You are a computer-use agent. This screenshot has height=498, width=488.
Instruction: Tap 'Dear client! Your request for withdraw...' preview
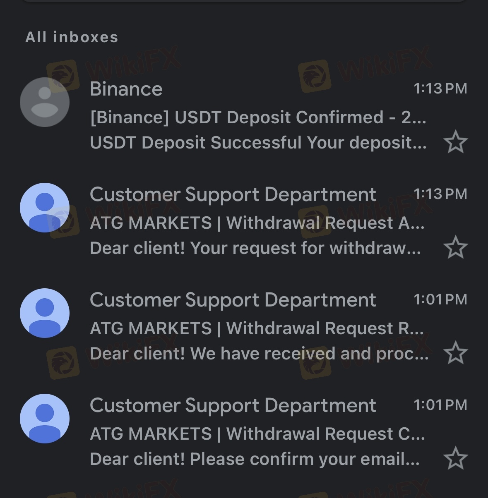255,248
